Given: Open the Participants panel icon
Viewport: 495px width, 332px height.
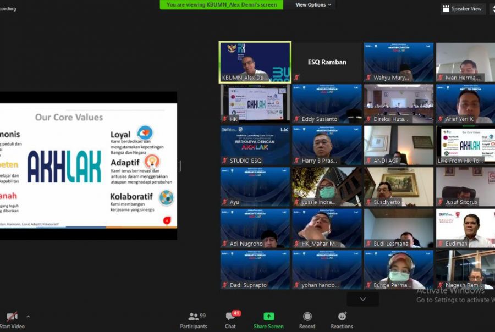Looking at the screenshot, I should tap(193, 317).
